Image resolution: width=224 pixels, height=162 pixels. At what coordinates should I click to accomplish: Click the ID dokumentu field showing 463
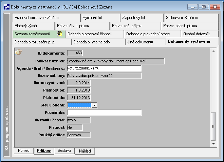[x=75, y=53]
